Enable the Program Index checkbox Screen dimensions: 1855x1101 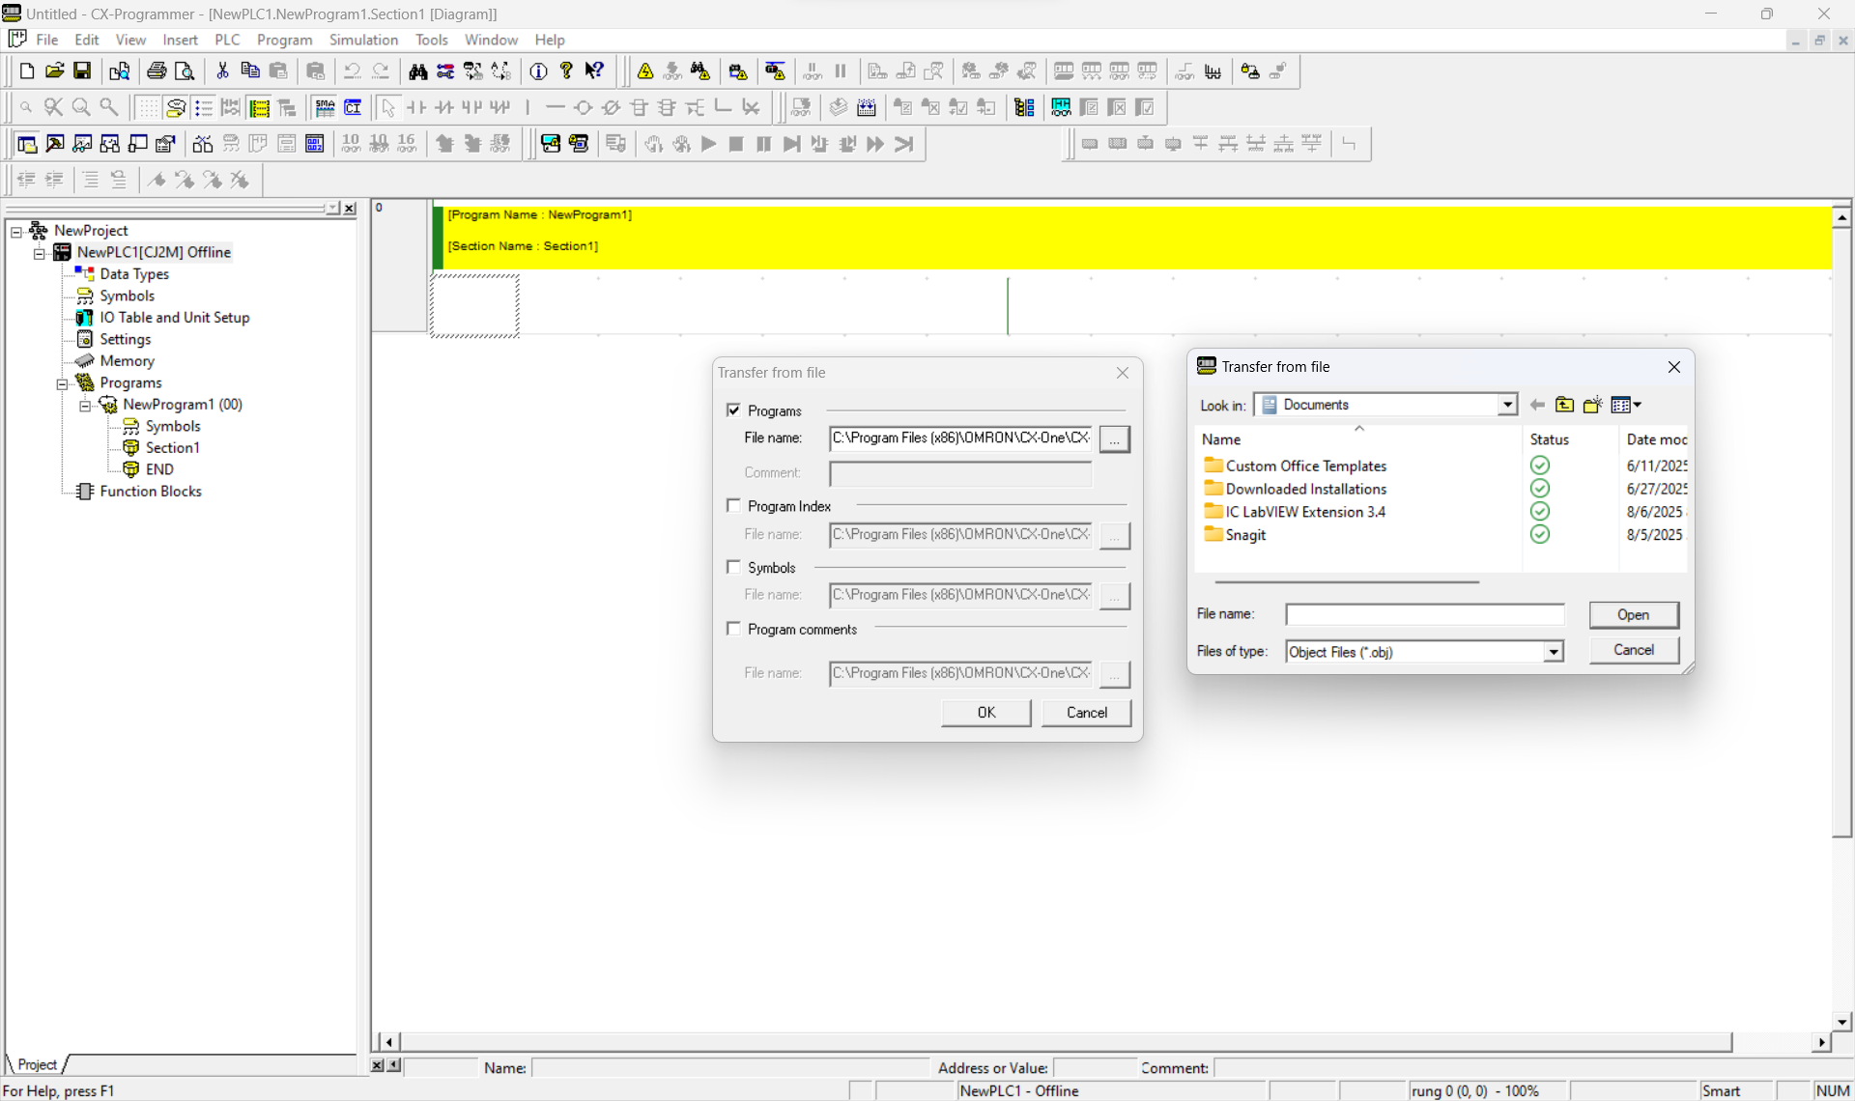733,506
